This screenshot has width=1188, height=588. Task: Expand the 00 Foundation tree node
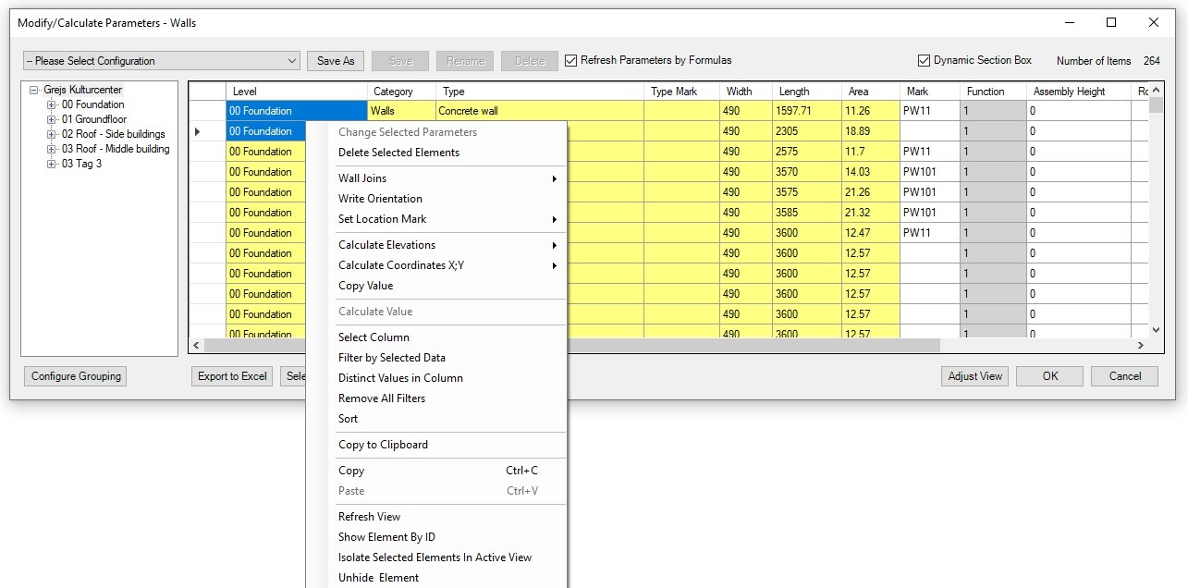(52, 105)
